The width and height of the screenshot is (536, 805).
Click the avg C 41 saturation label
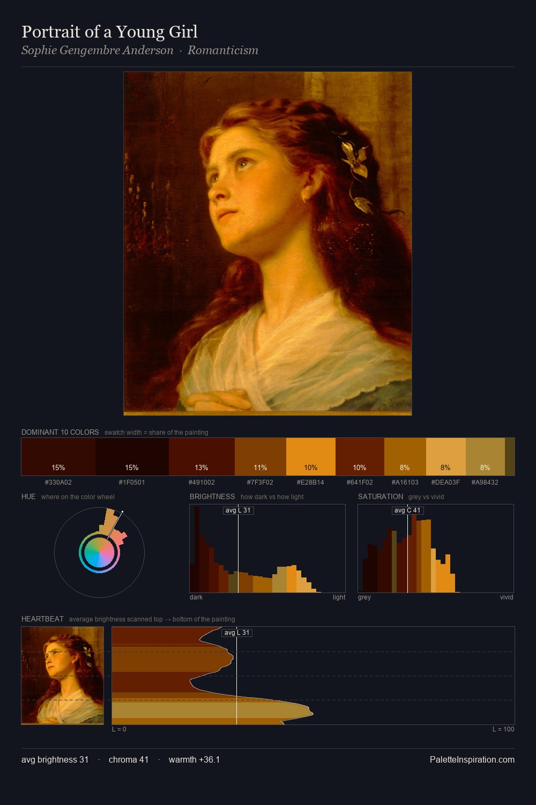(x=407, y=510)
